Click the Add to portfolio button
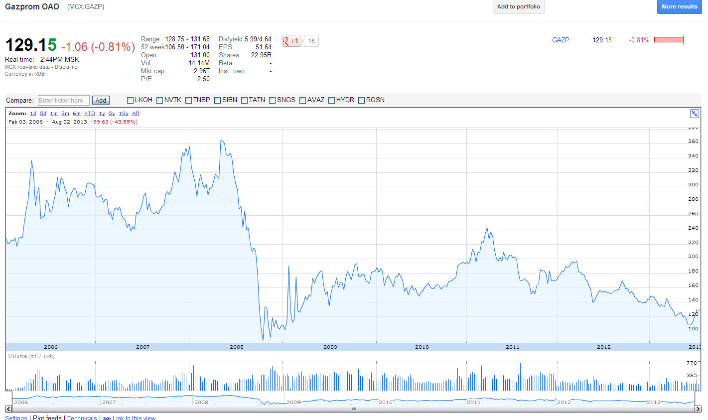708x420 pixels. point(519,6)
